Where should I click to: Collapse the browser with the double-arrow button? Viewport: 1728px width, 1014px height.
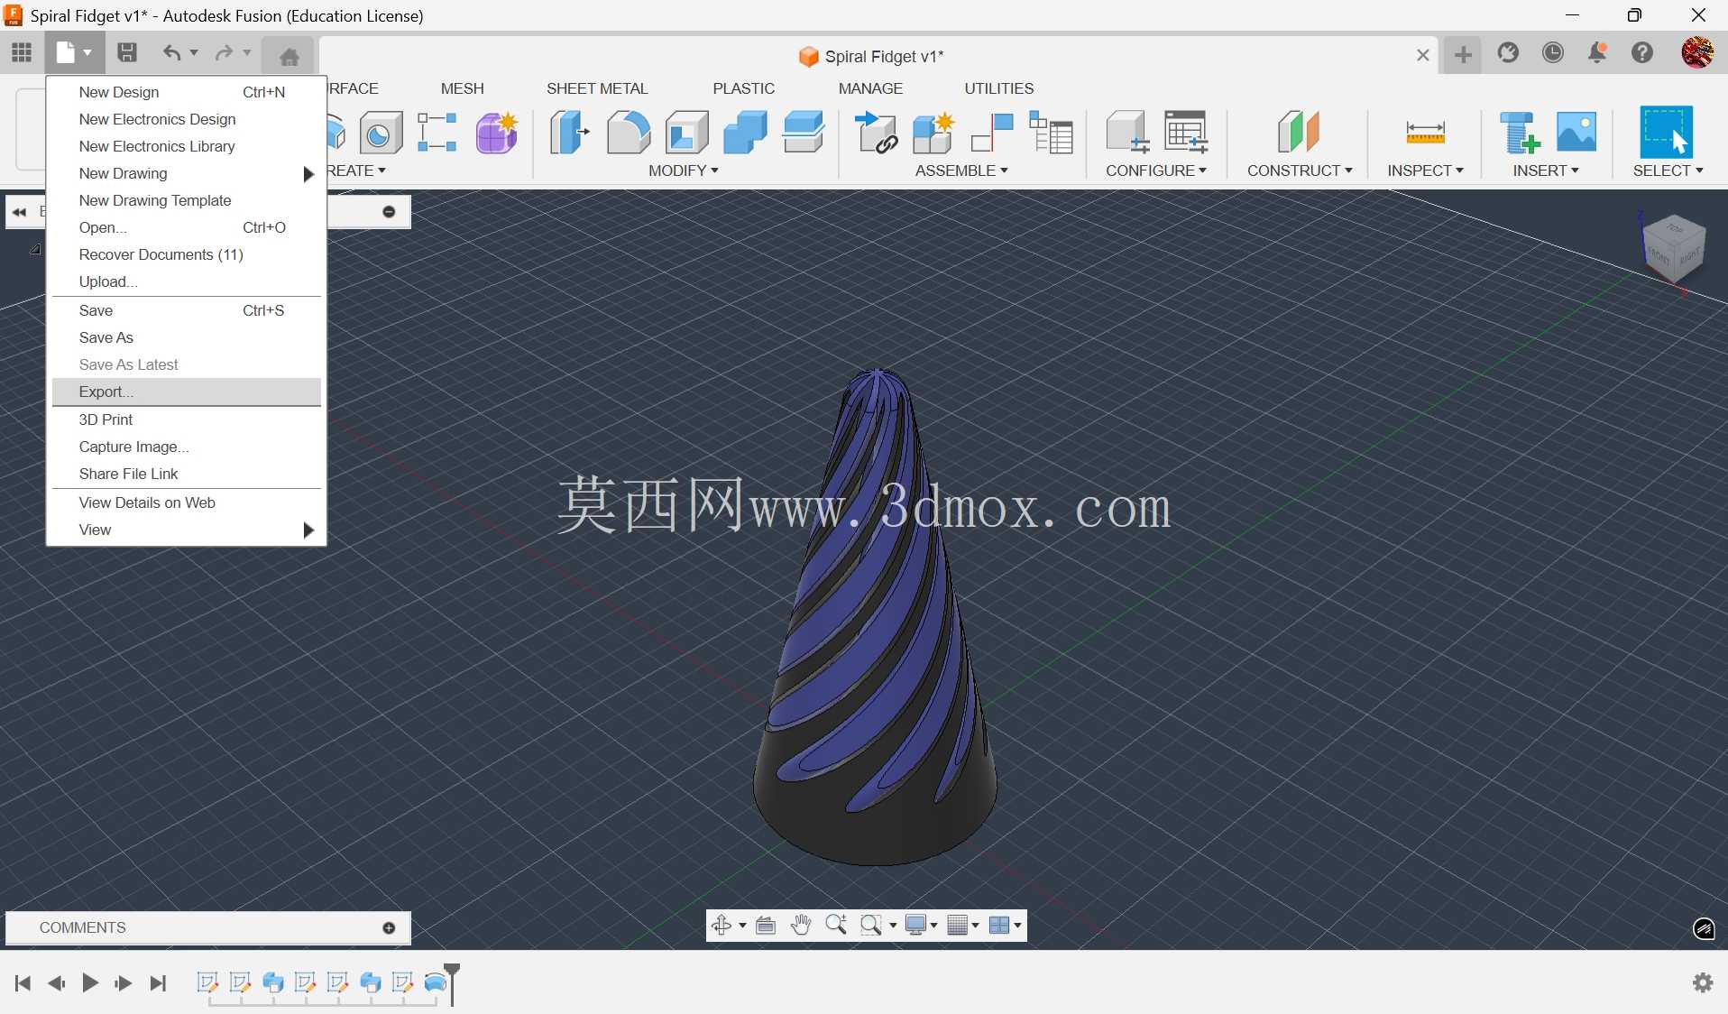point(19,213)
